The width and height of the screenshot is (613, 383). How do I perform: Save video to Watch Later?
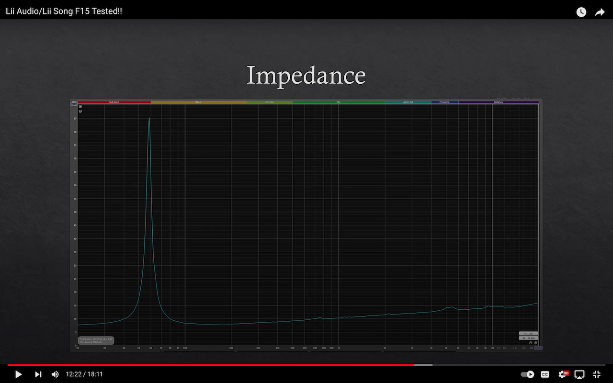pos(581,12)
